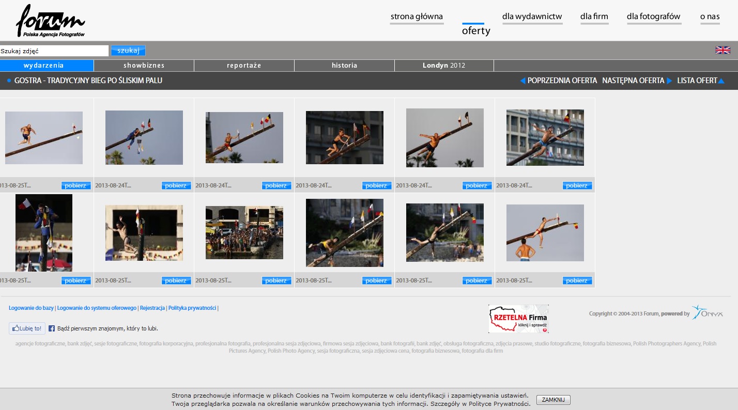Screen dimensions: 738x410
Task: Open the crowd-by-the-water photo thumbnail
Action: (x=244, y=233)
